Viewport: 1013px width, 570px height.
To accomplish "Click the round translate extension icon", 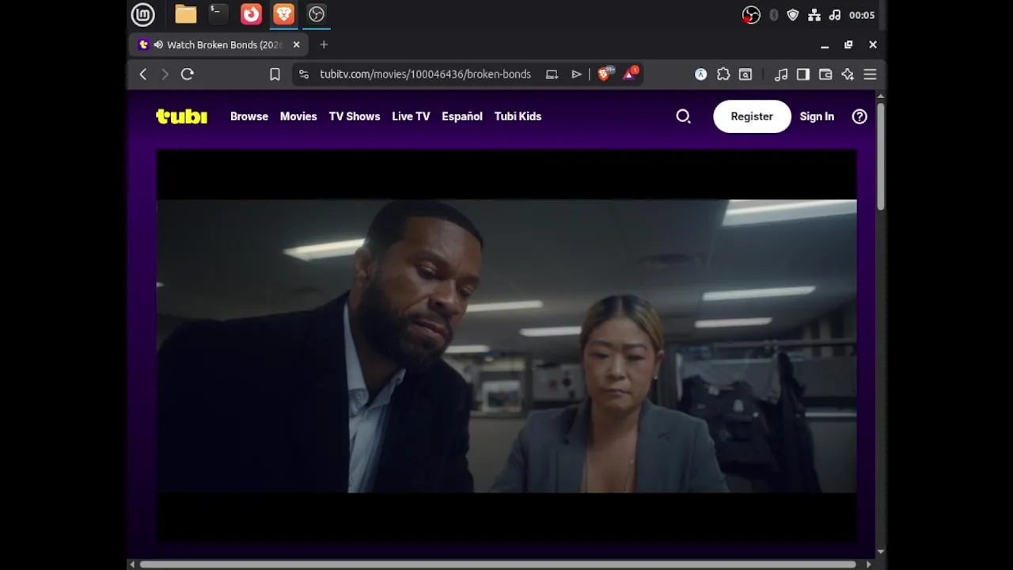I will coord(700,74).
